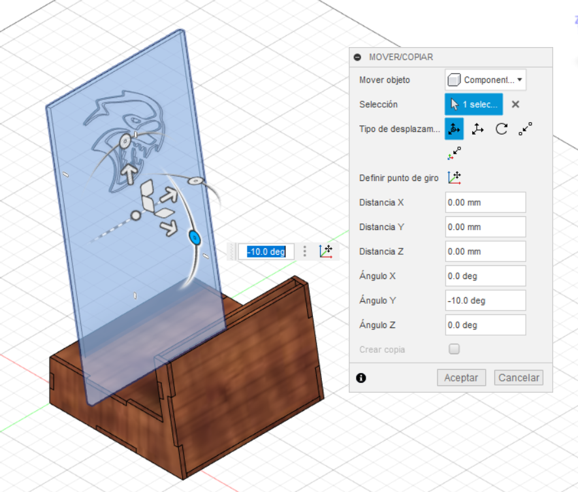Click Definir punto de giro icon

455,178
